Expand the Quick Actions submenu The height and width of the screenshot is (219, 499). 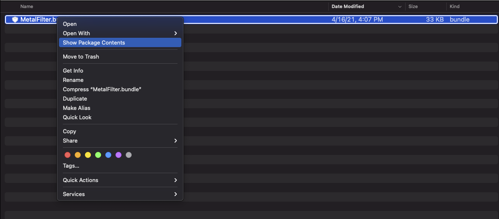(x=120, y=180)
